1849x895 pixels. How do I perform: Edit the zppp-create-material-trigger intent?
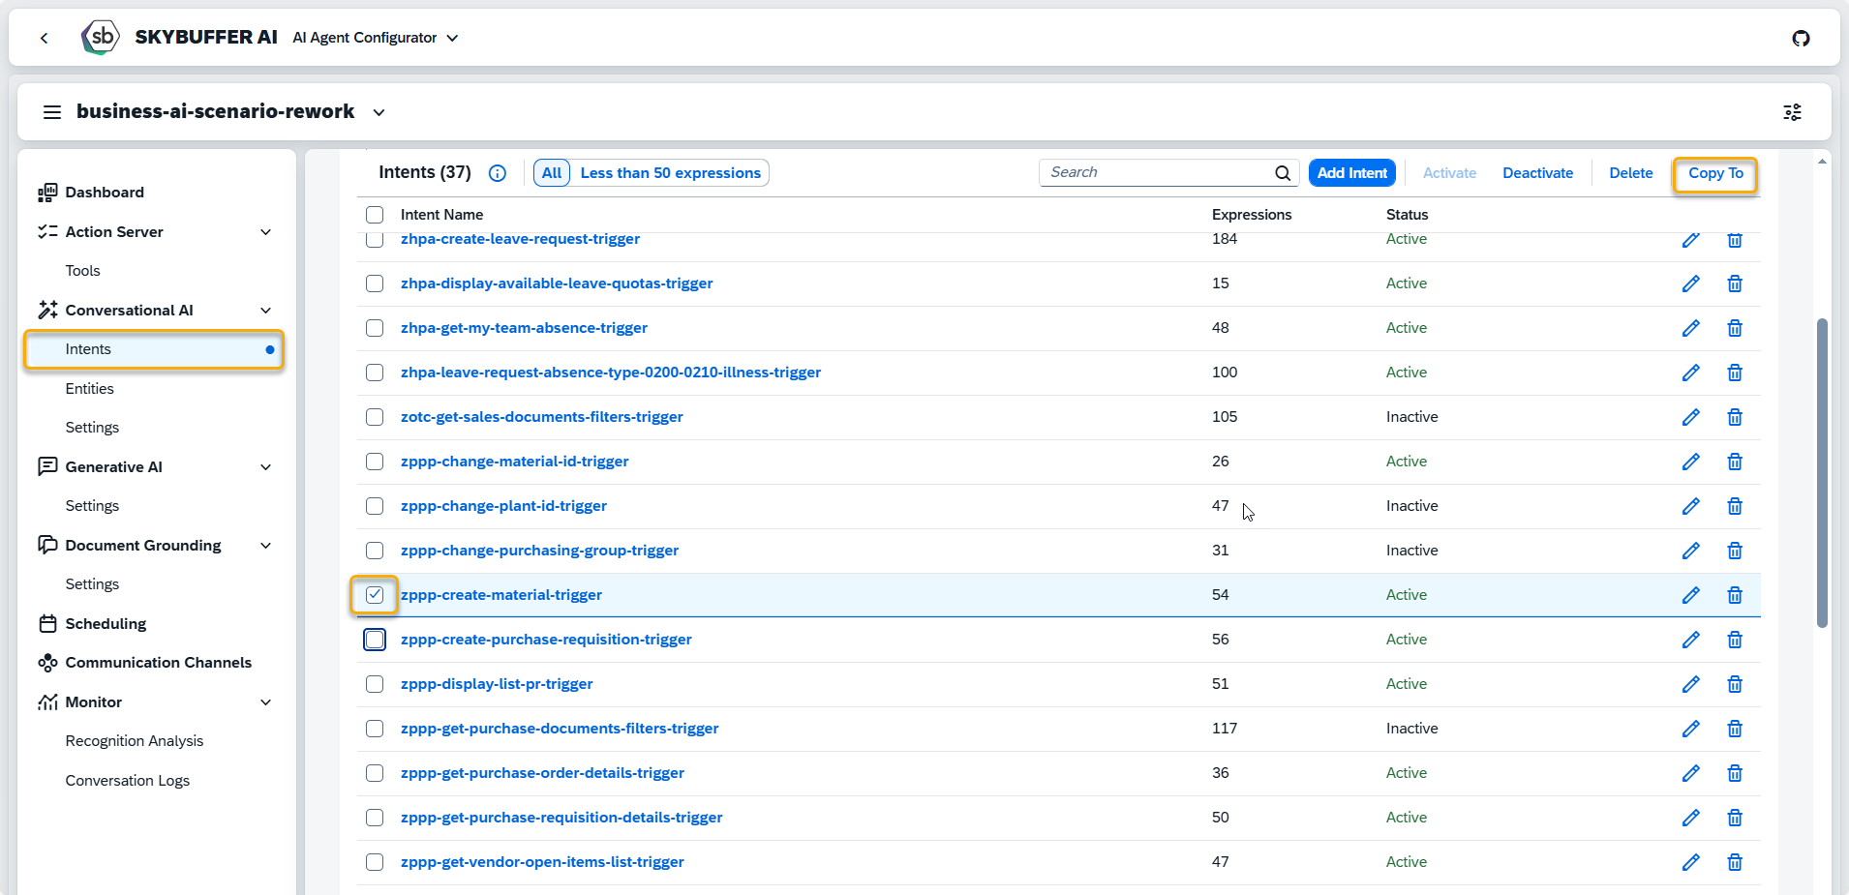pyautogui.click(x=1690, y=595)
